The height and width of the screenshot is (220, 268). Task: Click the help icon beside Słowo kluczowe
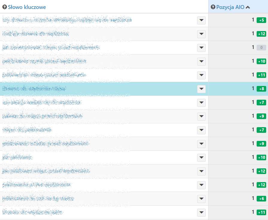tap(4, 7)
